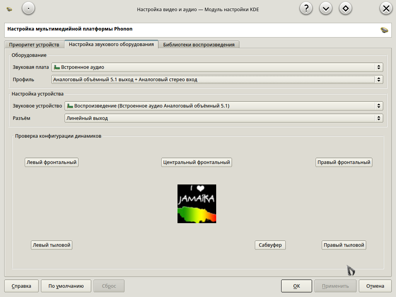Test the Центральный фронтальный speaker
396x297 pixels.
point(196,162)
